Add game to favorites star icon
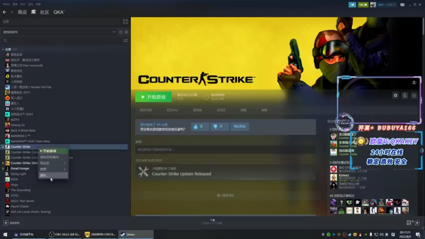This screenshot has width=425, height=239. point(414,96)
